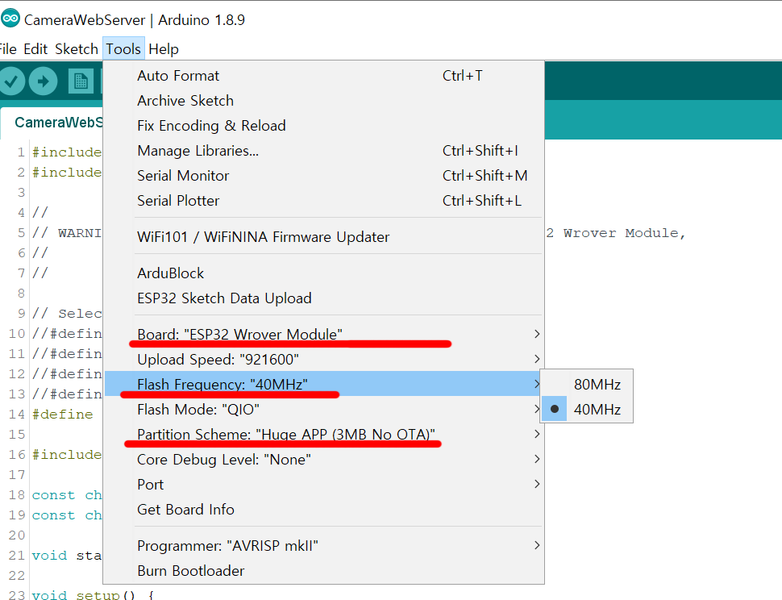
Task: Open Flash Mode: "QIO" entry
Action: click(x=323, y=409)
